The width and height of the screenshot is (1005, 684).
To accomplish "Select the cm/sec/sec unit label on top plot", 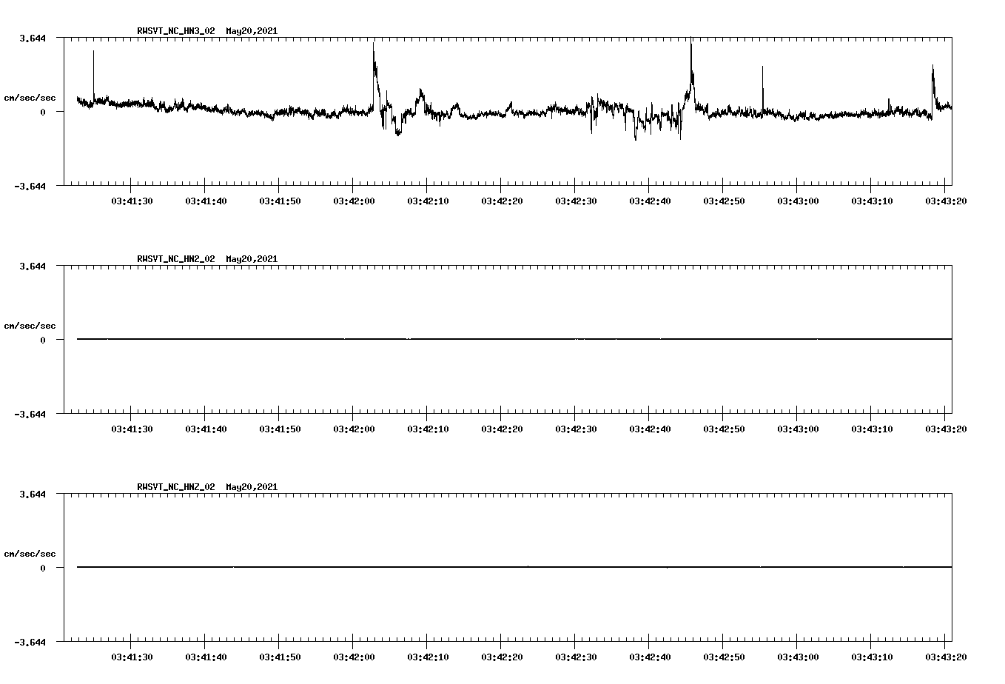I will coord(30,97).
